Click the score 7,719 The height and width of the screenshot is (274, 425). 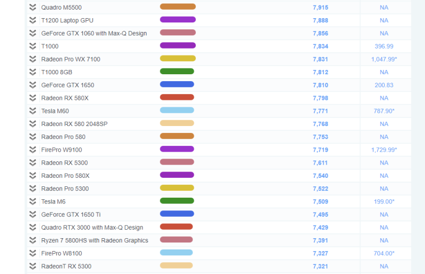click(321, 150)
